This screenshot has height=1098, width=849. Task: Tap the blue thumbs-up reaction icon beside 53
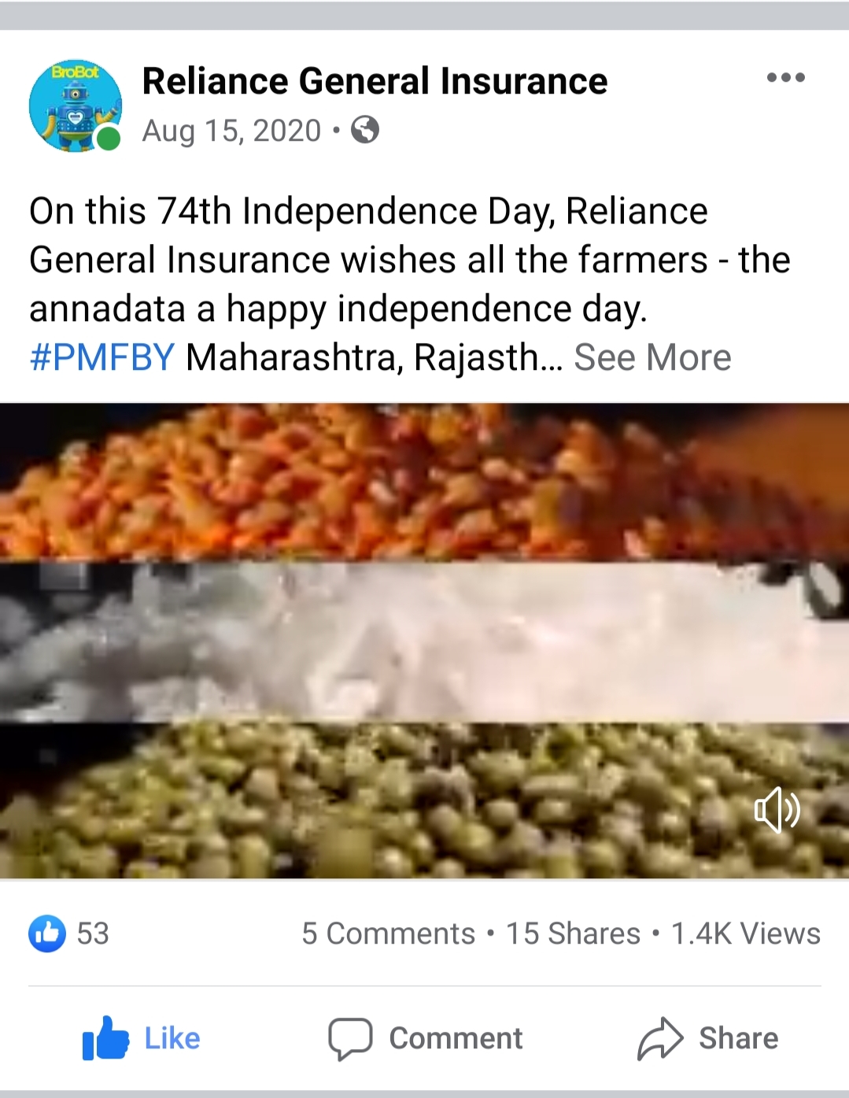(x=47, y=933)
